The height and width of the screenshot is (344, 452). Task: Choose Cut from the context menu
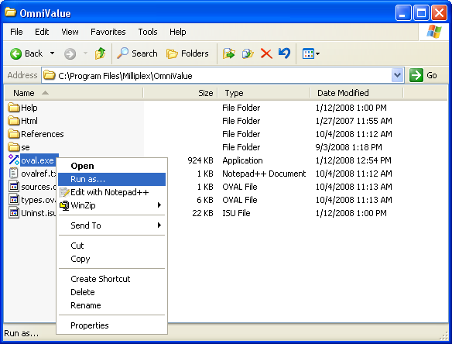[x=112, y=246]
